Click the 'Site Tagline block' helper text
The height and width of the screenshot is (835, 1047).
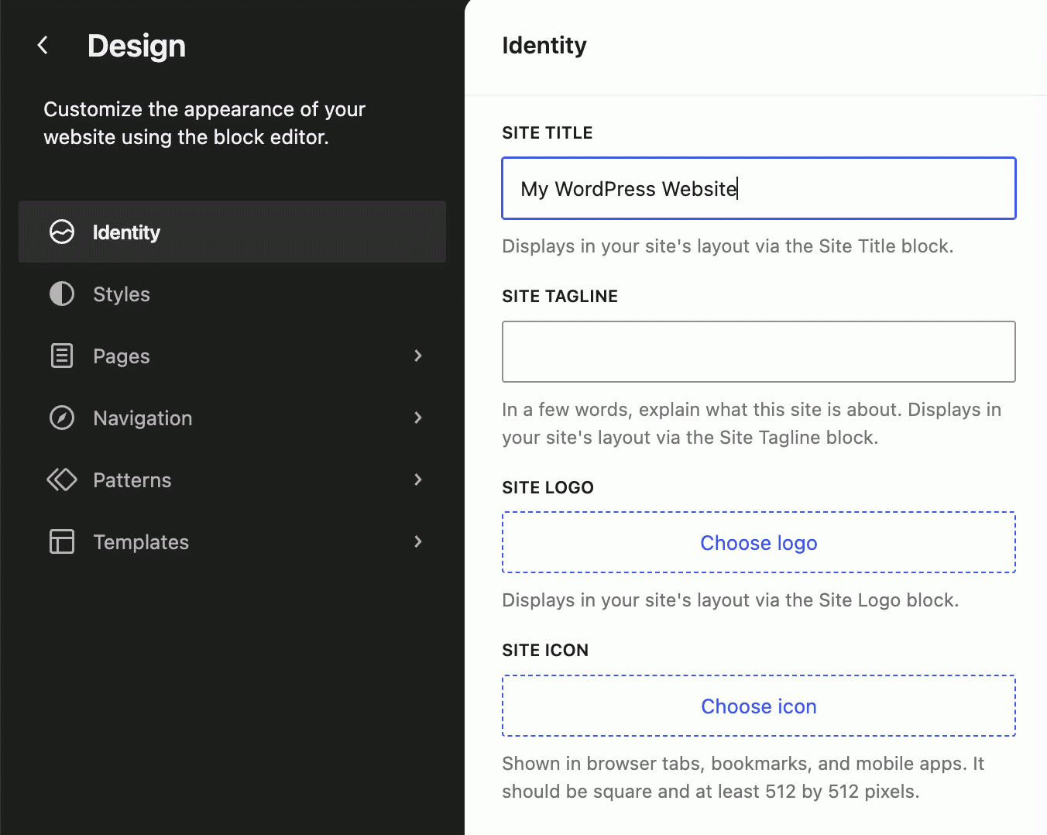(752, 424)
